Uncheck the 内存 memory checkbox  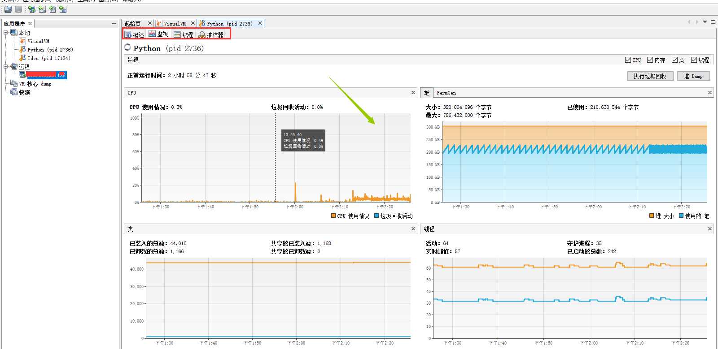click(x=650, y=60)
